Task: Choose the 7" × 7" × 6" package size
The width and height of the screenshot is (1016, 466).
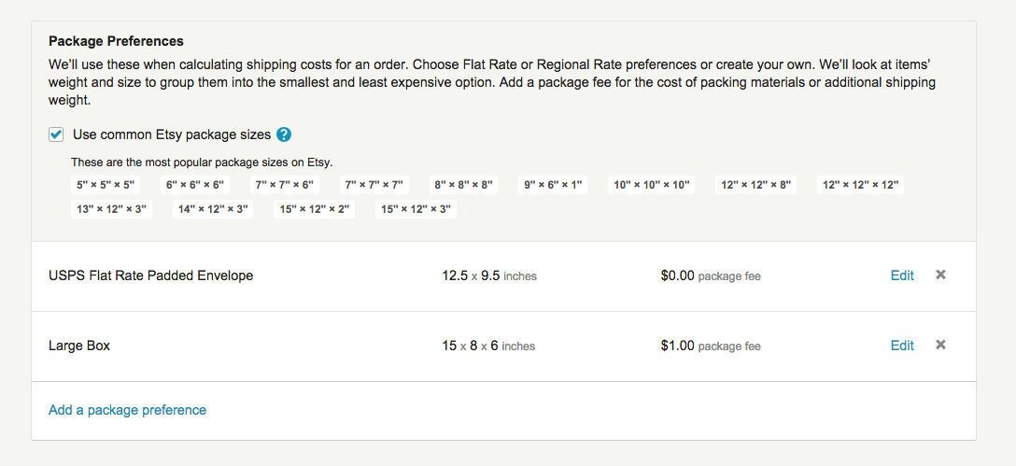Action: coord(285,185)
